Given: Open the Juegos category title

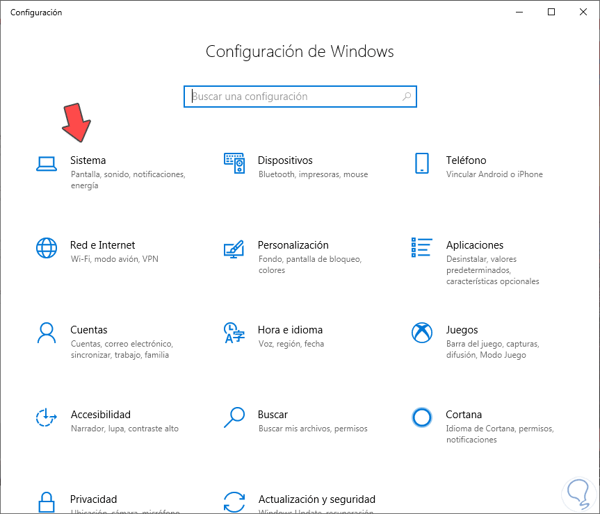Looking at the screenshot, I should pyautogui.click(x=462, y=330).
